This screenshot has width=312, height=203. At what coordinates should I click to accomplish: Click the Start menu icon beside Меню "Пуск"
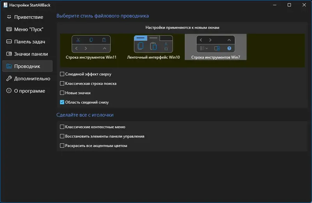[9, 29]
